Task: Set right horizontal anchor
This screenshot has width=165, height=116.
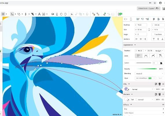Action: tap(145, 39)
